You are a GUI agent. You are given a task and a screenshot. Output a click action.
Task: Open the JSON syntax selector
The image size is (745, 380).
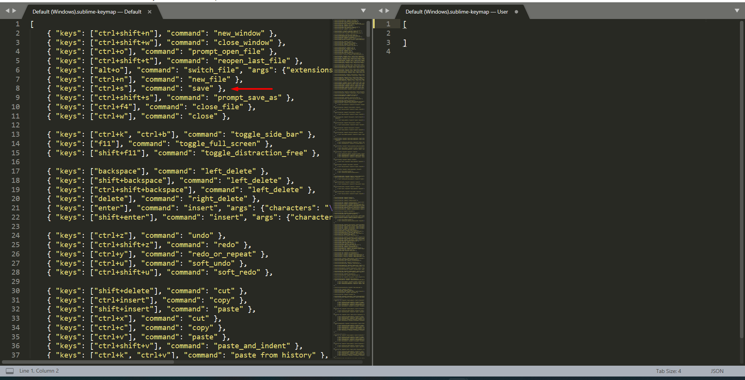(x=717, y=371)
